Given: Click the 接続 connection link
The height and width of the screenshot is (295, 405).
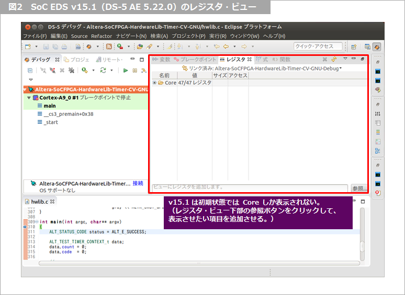Looking at the screenshot, I should click(x=138, y=184).
